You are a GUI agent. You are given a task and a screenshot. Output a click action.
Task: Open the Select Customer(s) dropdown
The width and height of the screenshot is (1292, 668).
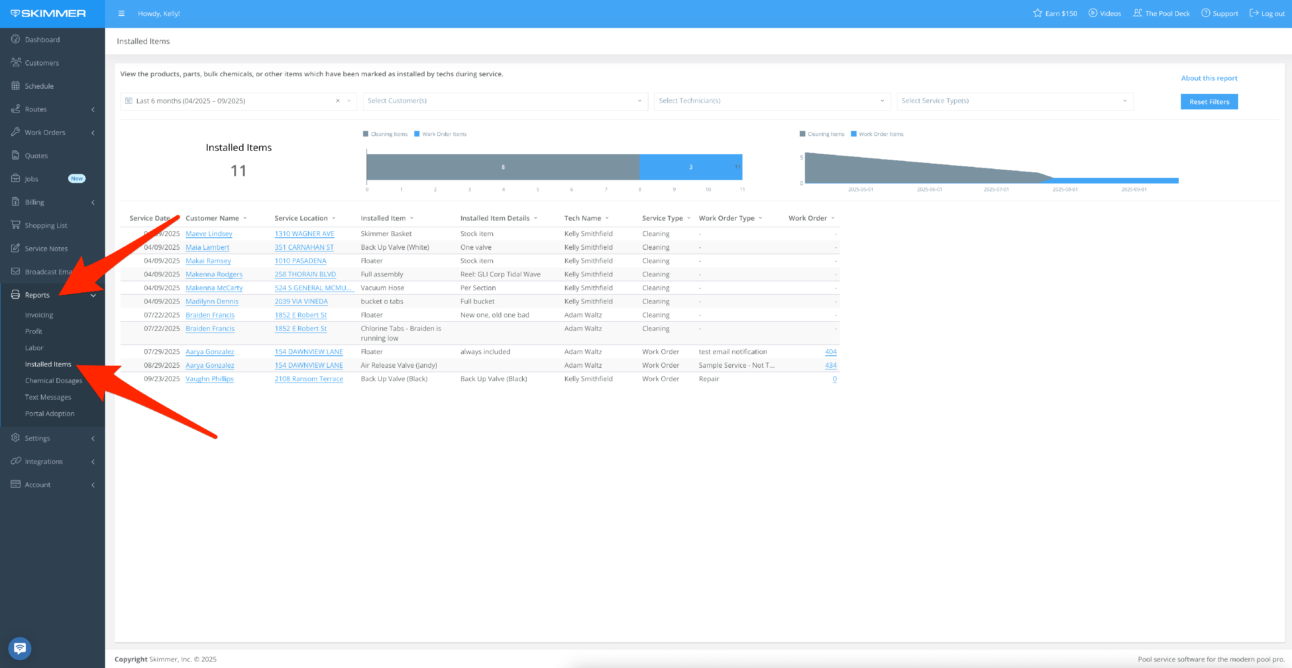(505, 101)
